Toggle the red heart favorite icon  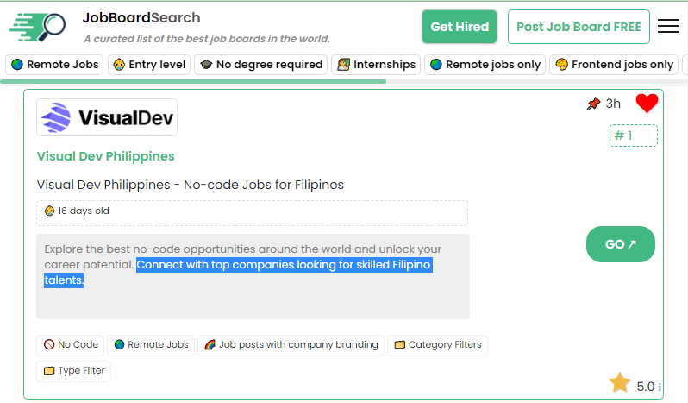647,104
